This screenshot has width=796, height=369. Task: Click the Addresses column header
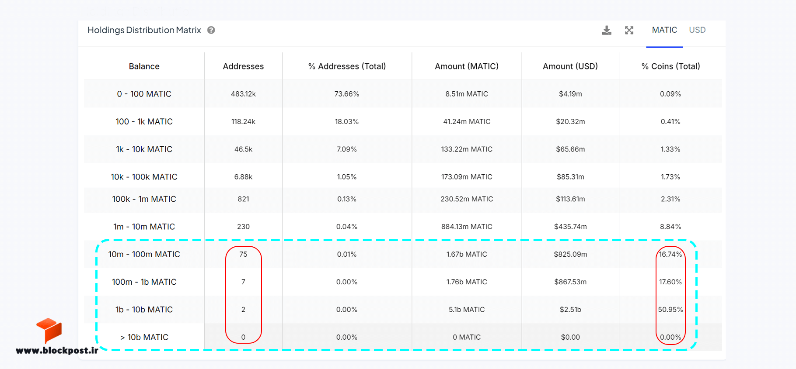click(x=243, y=66)
